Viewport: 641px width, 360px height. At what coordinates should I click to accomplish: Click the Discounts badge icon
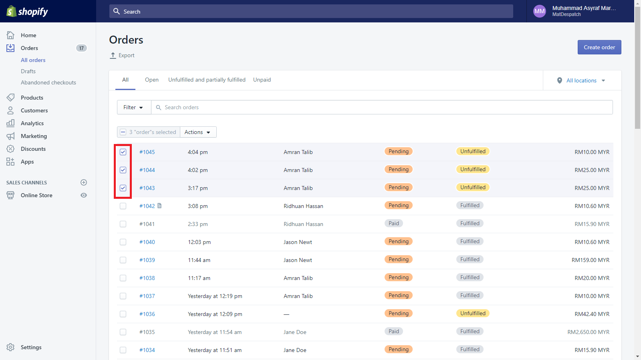[10, 149]
